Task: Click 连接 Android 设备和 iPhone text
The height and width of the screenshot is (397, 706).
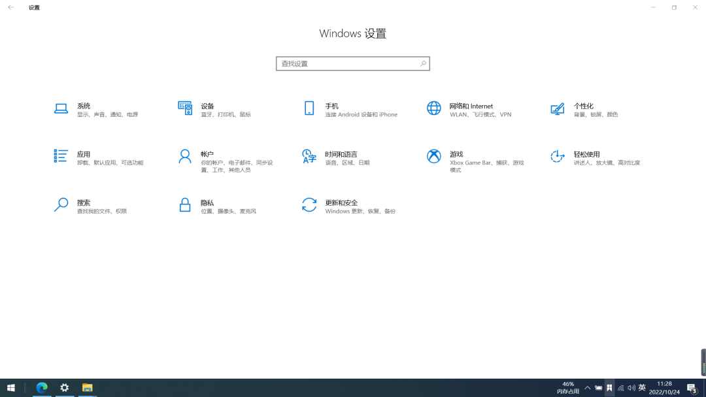Action: coord(361,115)
